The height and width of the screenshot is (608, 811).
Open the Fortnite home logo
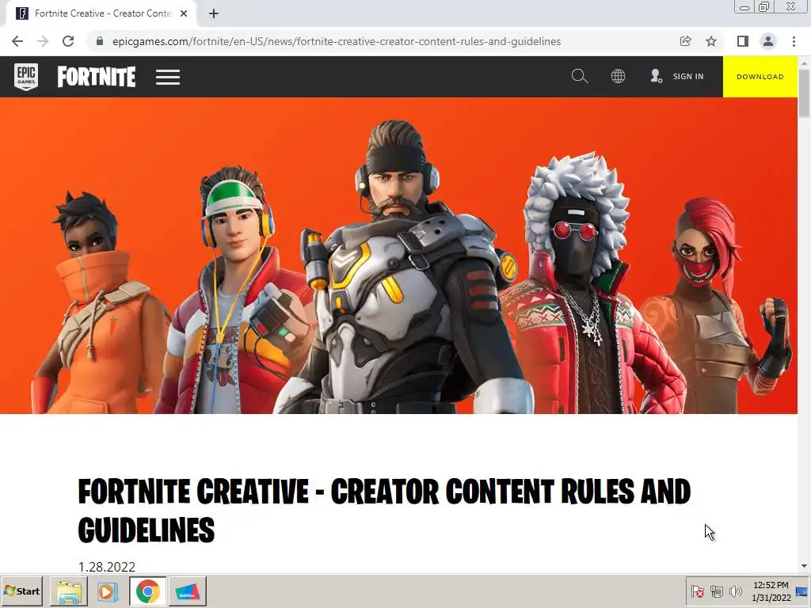[96, 77]
